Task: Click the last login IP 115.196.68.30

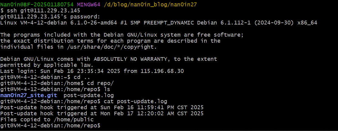Action: [x=171, y=71]
